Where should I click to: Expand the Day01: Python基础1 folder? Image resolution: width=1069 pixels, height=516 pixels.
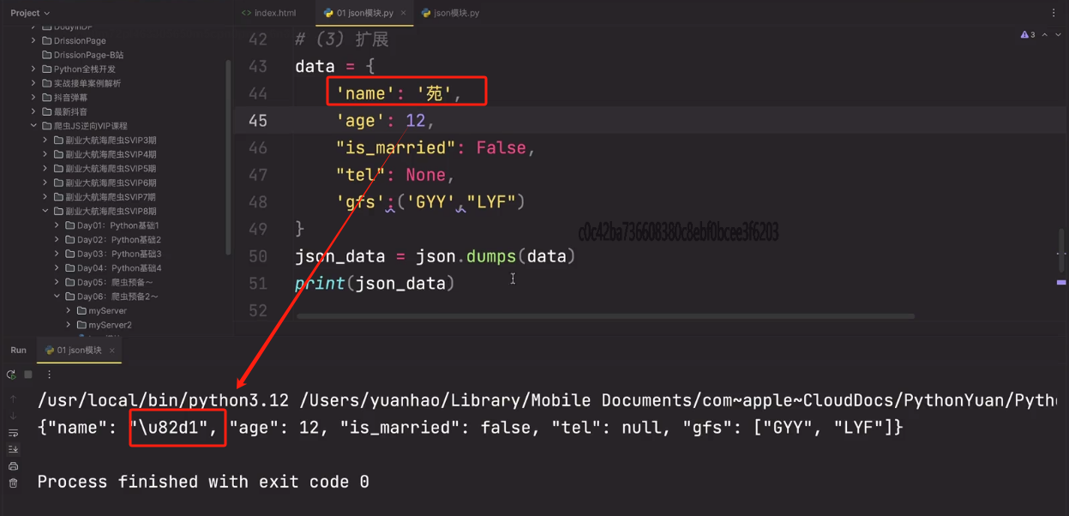tap(57, 225)
